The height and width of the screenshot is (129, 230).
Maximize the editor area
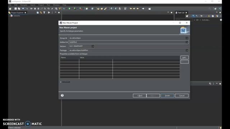(171, 13)
